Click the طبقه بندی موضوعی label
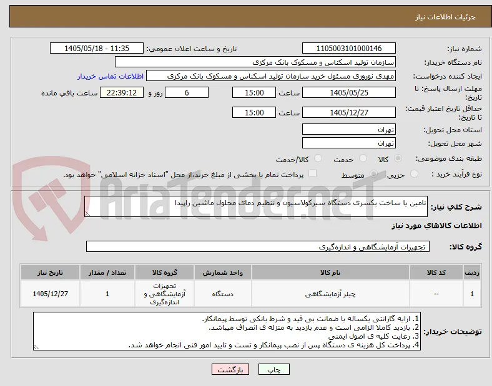The image size is (492, 386). pos(449,158)
